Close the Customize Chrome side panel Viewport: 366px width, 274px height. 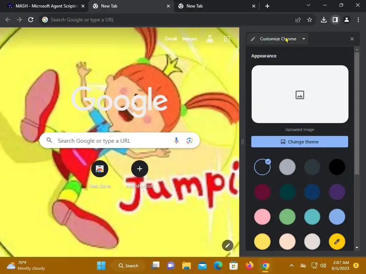pos(352,39)
